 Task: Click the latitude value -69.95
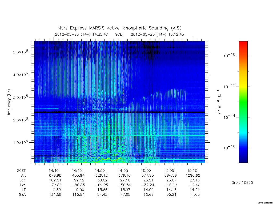pos(101,185)
